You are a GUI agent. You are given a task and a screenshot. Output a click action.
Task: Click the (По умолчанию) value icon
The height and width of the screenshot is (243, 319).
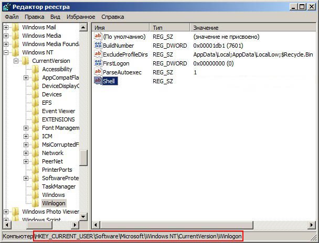tap(98, 37)
